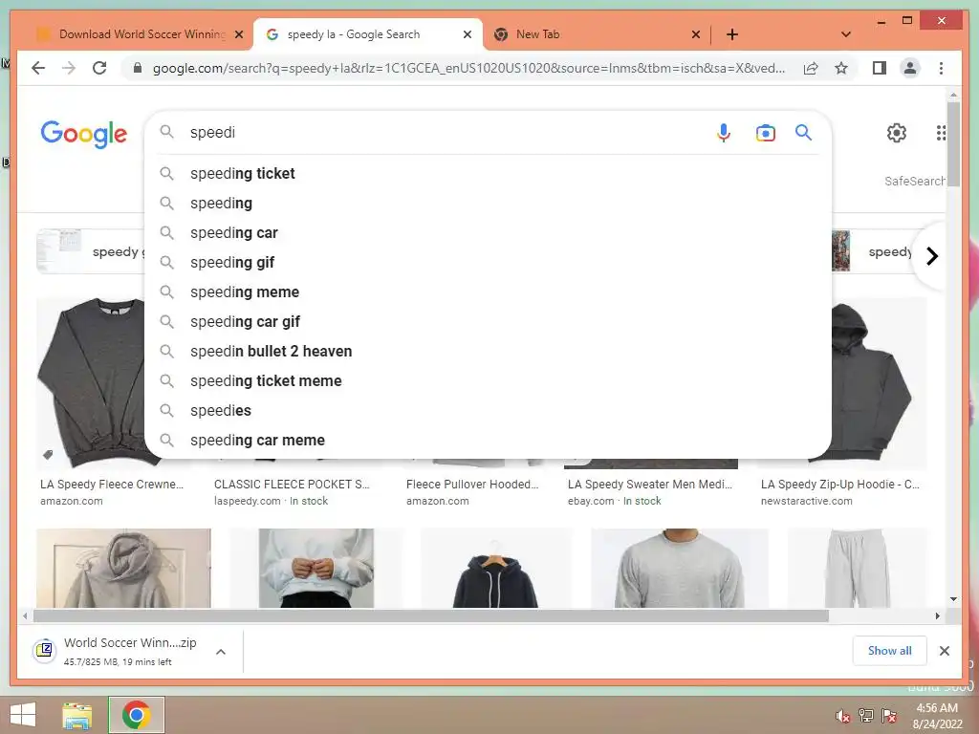Close the speedy la Google Search tab
This screenshot has height=734, width=979.
click(467, 34)
